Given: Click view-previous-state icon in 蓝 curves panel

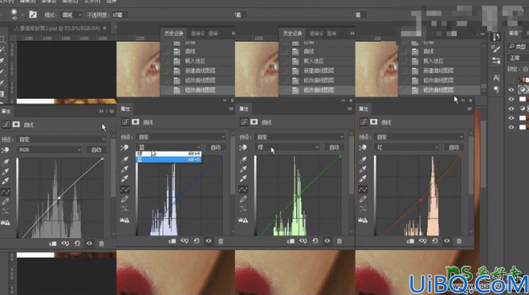Looking at the screenshot, I should point(184,241).
